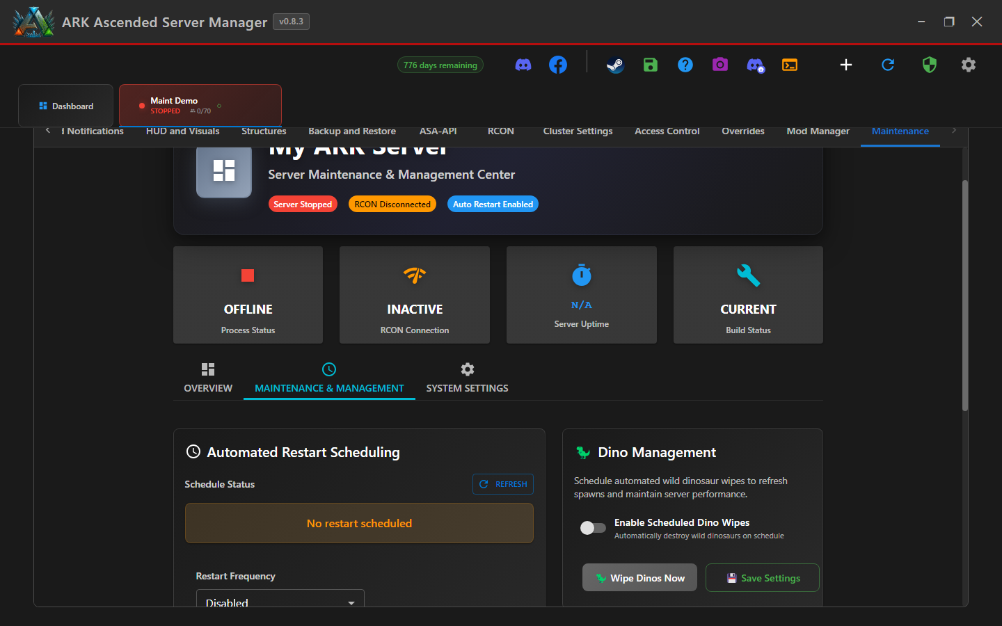
Task: Click the "No restart scheduled" status banner
Action: pyautogui.click(x=359, y=523)
